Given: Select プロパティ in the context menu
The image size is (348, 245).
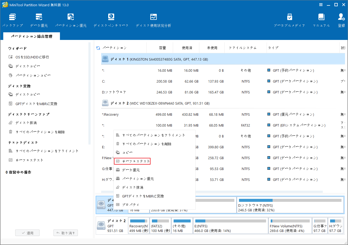Looking at the screenshot, I should [x=130, y=205].
